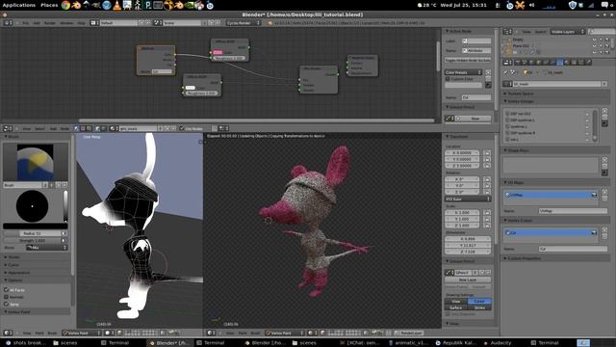Select the Material Output node

363,66
